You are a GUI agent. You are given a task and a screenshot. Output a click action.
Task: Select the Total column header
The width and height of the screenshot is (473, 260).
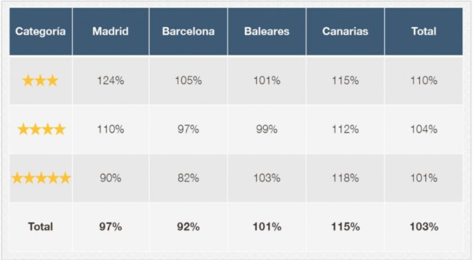click(x=424, y=31)
